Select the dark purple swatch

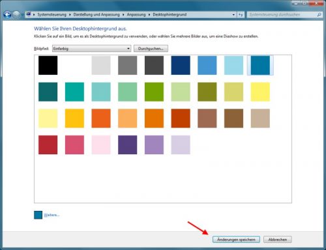pos(128,145)
